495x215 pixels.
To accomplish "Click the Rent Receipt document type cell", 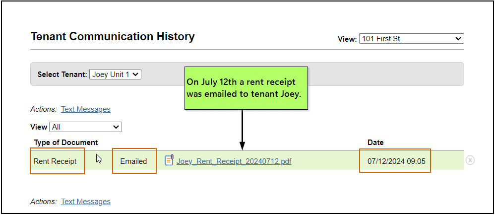I will point(55,161).
